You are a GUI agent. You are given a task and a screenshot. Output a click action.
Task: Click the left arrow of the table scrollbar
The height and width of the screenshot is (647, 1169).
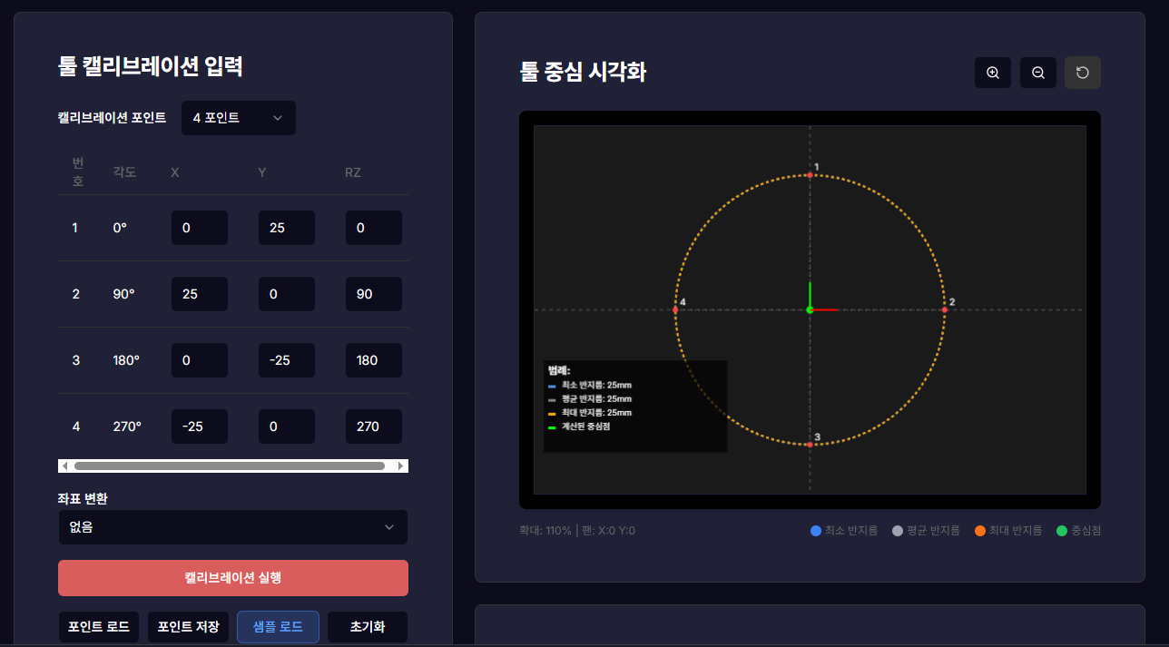tap(64, 465)
